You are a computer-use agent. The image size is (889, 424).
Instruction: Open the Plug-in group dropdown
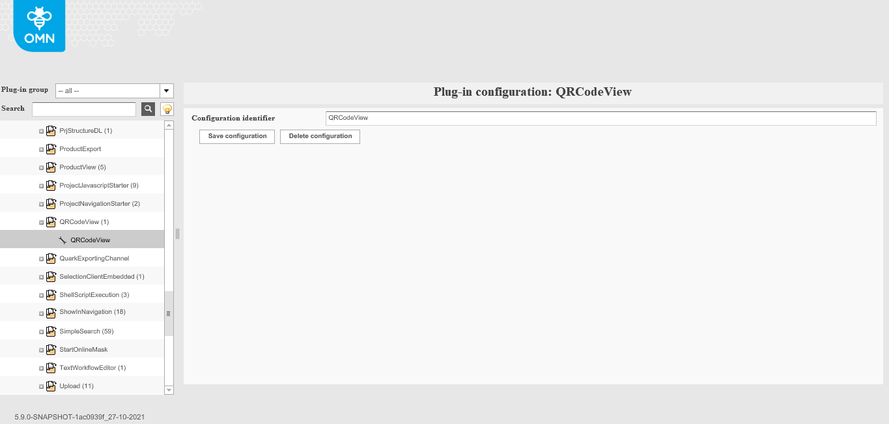tap(166, 91)
